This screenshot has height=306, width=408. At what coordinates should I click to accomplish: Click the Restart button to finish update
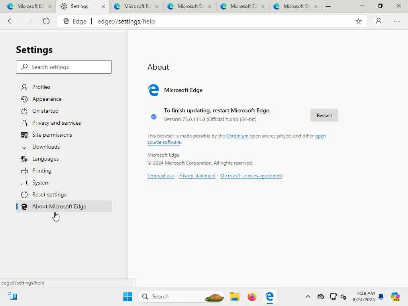pos(324,115)
